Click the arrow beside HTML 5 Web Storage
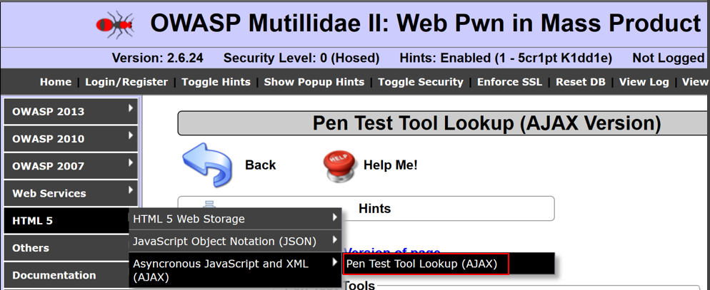The width and height of the screenshot is (710, 290). (334, 217)
